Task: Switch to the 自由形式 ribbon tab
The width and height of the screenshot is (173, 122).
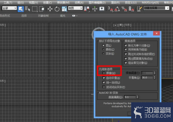Action: (x=5, y=16)
